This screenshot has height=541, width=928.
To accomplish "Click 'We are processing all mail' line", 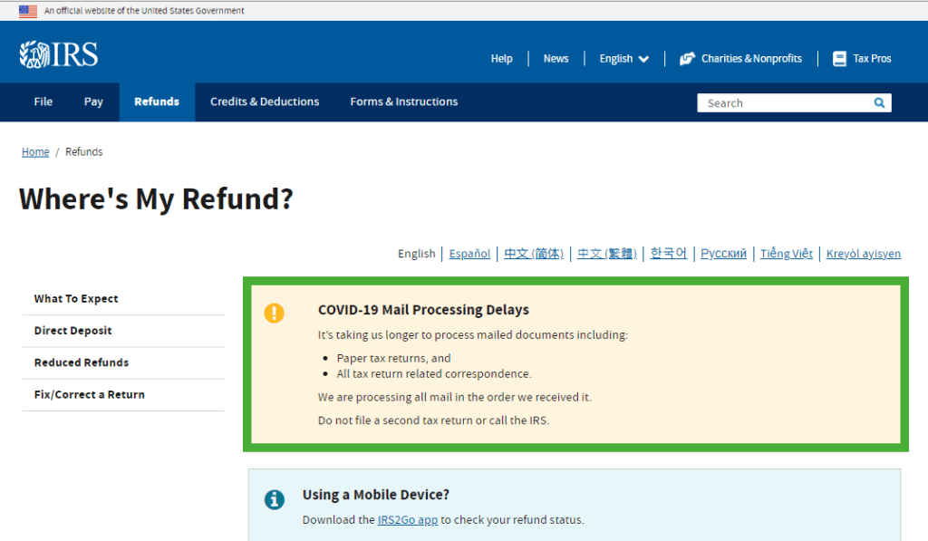I will tap(455, 397).
